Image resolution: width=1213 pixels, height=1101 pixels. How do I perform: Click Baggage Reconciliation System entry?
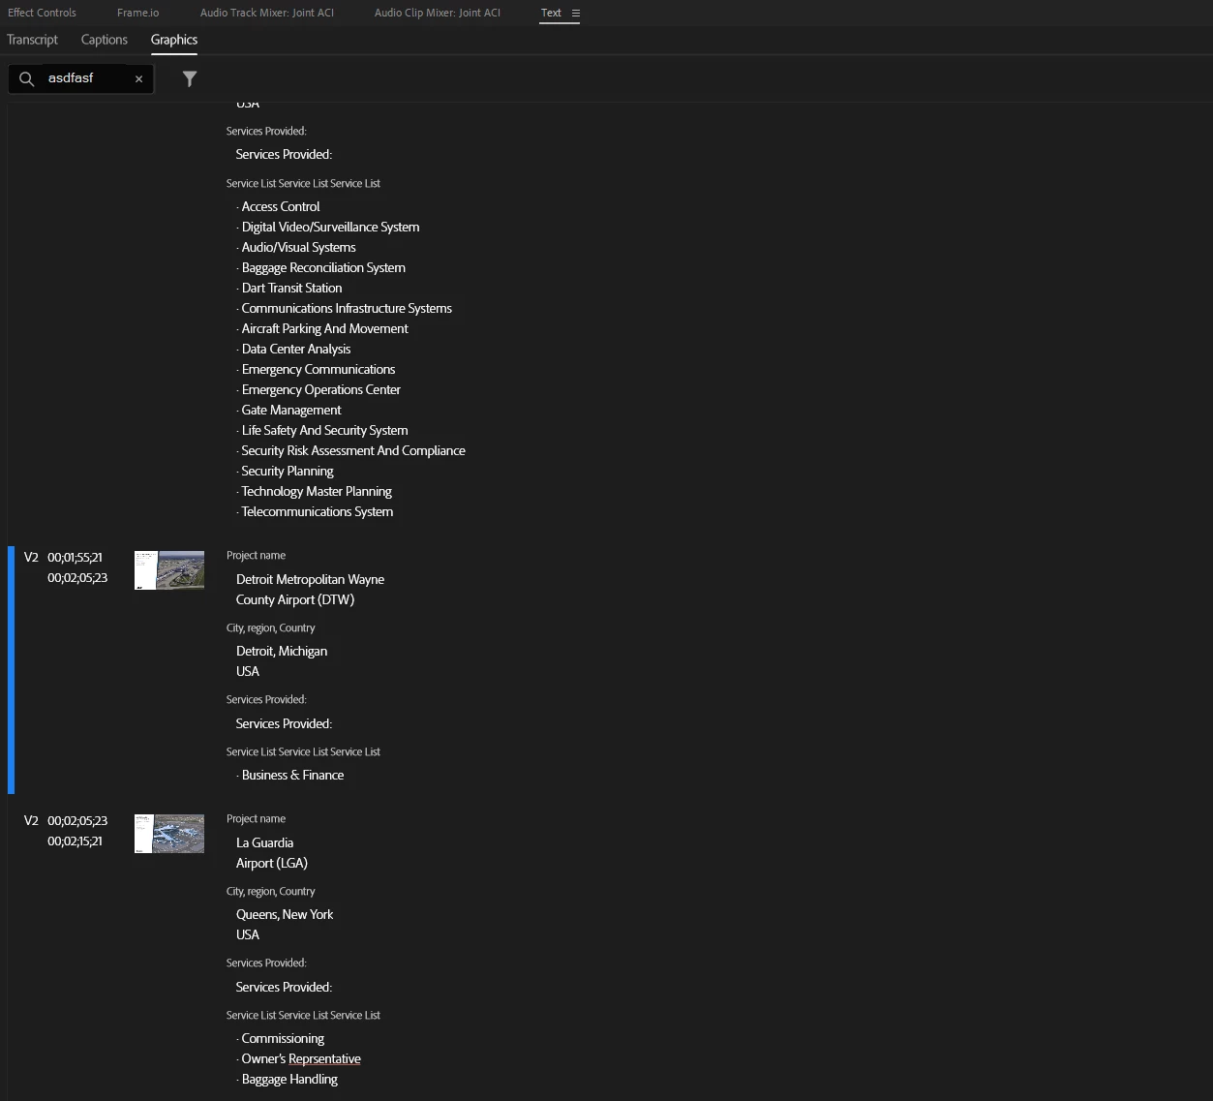pyautogui.click(x=323, y=267)
